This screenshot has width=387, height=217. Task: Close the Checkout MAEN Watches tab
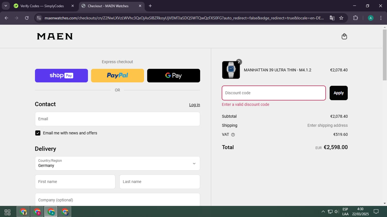tap(140, 6)
